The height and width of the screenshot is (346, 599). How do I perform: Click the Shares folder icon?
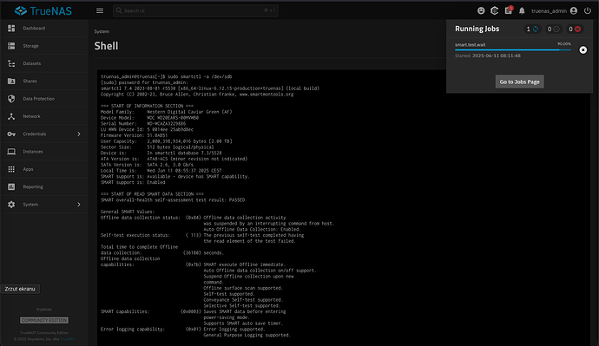pyautogui.click(x=11, y=81)
